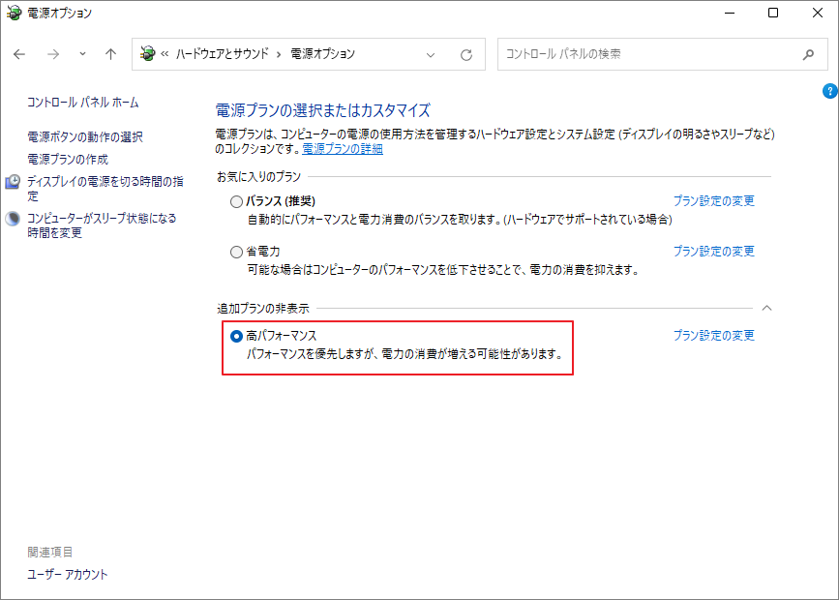
Task: Click the back navigation arrow
Action: pyautogui.click(x=19, y=54)
